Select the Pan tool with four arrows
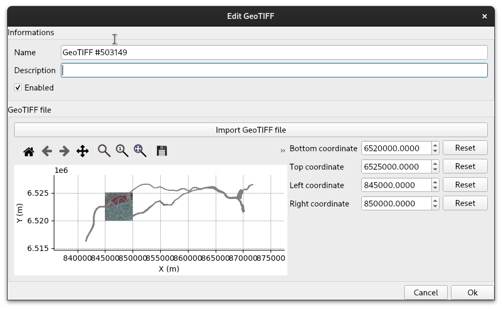Screen dimensions: 502x309 click(82, 151)
